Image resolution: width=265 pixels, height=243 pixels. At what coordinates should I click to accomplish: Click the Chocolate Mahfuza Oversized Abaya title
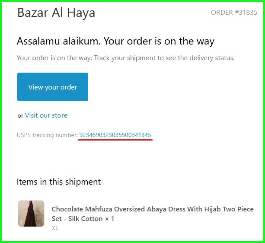click(x=153, y=214)
